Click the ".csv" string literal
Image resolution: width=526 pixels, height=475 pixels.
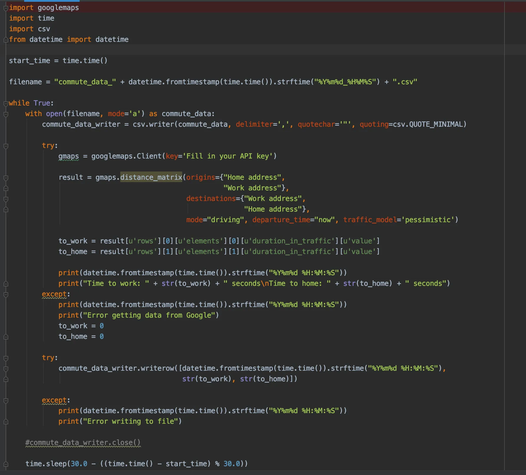click(405, 82)
